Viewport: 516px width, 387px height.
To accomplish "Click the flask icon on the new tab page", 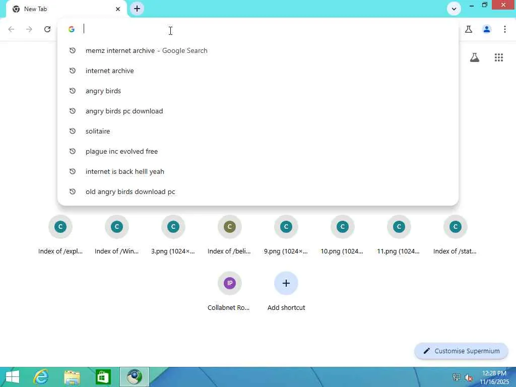I will pos(475,57).
